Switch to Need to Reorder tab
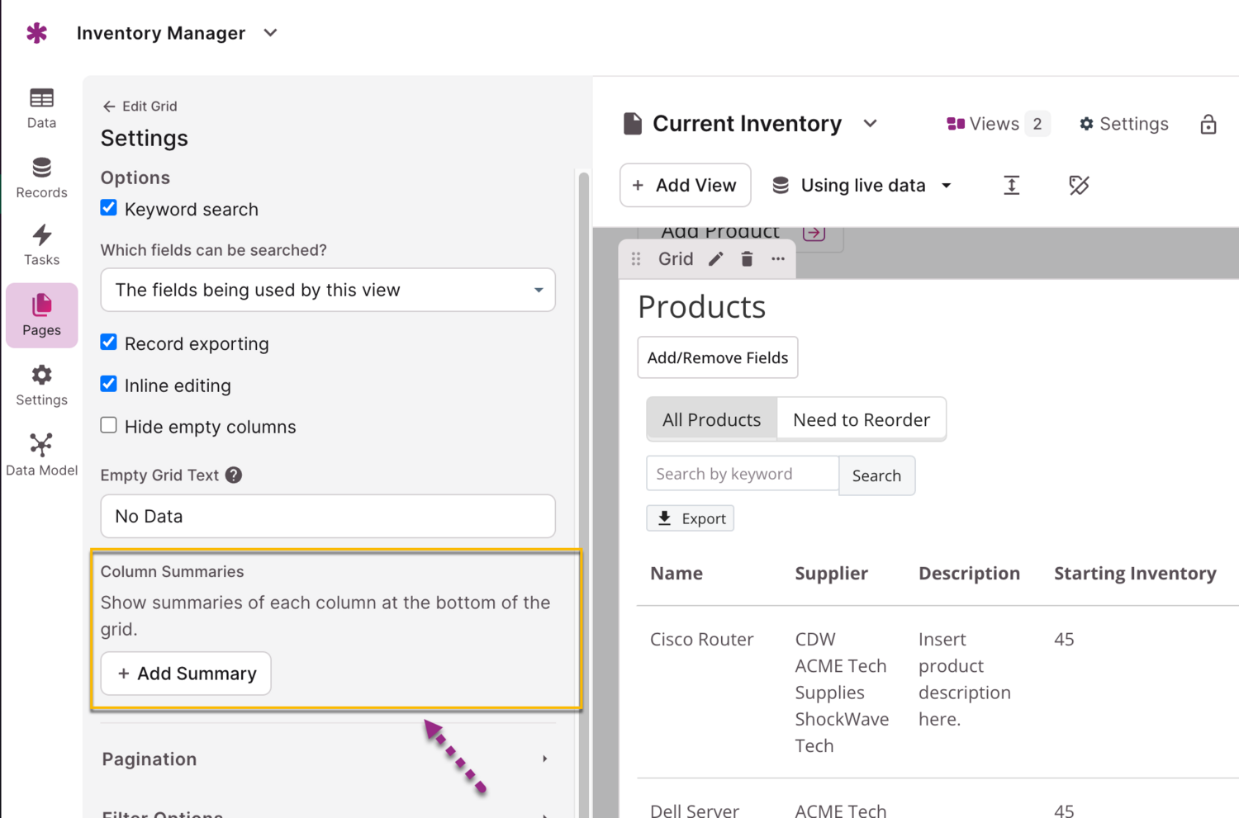The height and width of the screenshot is (818, 1239). click(x=861, y=419)
